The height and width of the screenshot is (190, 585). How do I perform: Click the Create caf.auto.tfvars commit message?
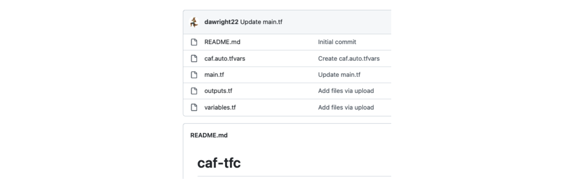[349, 58]
